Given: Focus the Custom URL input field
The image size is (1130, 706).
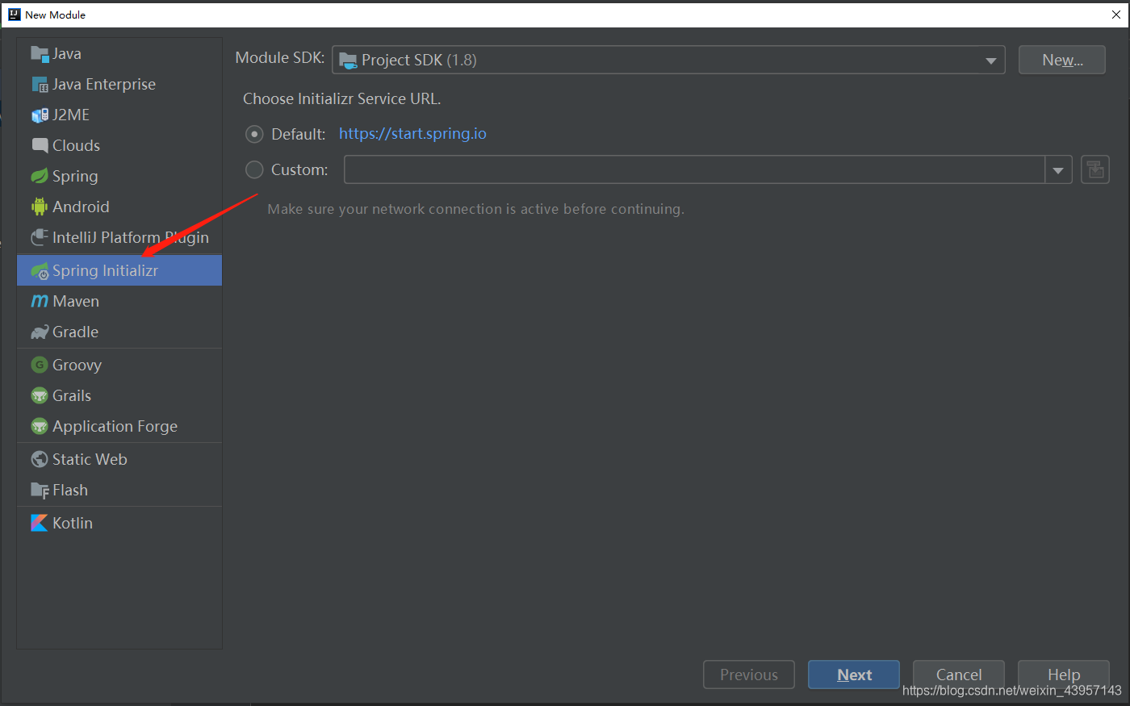Looking at the screenshot, I should [x=694, y=170].
